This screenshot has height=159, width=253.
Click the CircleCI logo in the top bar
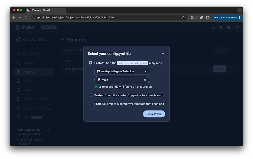(25, 27)
